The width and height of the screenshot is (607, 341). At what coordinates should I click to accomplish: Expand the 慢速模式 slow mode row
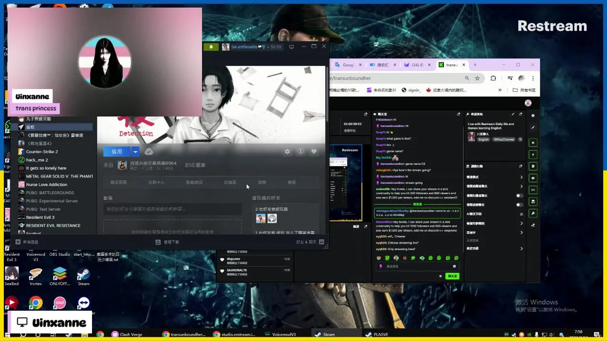tap(495, 177)
